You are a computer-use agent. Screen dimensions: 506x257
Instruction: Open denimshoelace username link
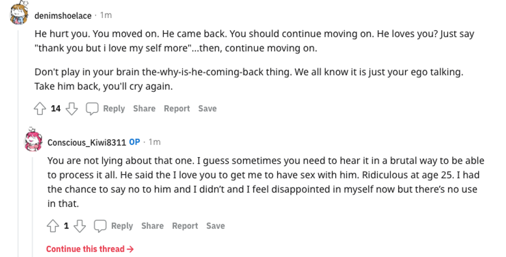62,15
